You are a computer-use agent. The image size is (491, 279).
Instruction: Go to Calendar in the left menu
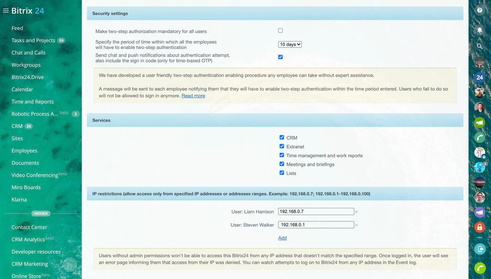(x=22, y=89)
